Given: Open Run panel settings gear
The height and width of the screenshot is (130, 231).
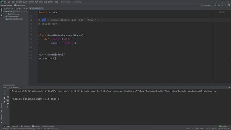Looking at the screenshot, I should click(226, 87).
